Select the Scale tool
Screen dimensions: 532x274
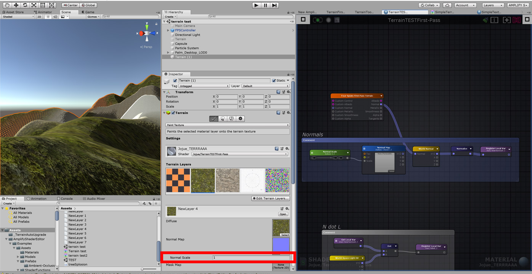[34, 5]
